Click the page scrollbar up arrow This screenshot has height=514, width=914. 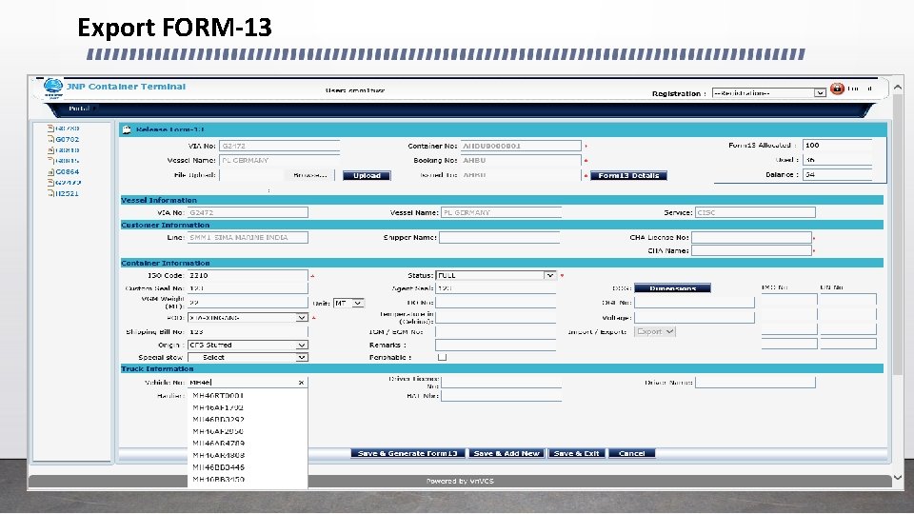pos(898,88)
